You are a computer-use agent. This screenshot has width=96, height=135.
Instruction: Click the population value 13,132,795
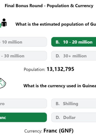coord(60,69)
